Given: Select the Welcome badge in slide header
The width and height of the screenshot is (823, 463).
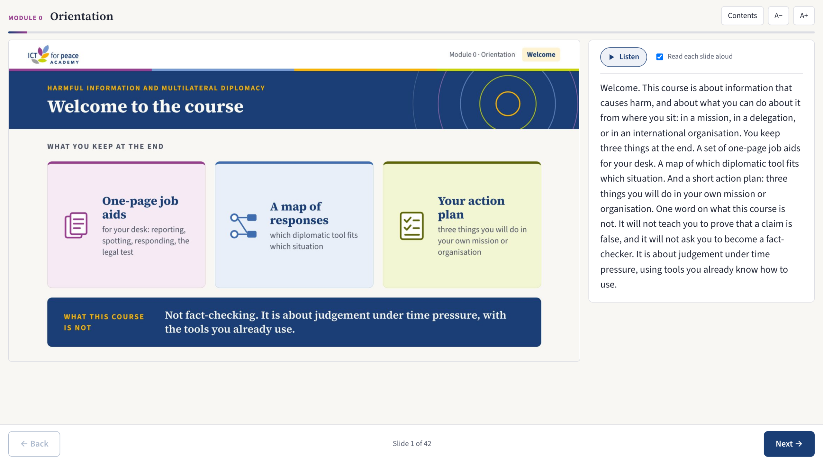Looking at the screenshot, I should click(x=541, y=54).
